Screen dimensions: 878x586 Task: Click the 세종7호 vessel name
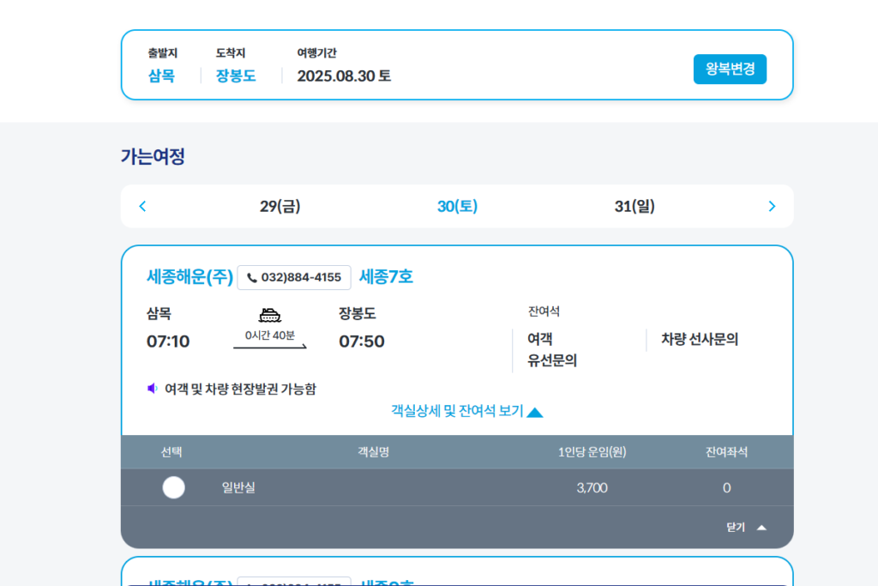point(386,277)
